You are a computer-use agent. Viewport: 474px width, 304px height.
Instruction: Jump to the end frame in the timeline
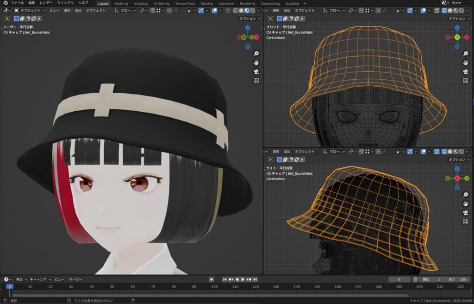point(255,279)
